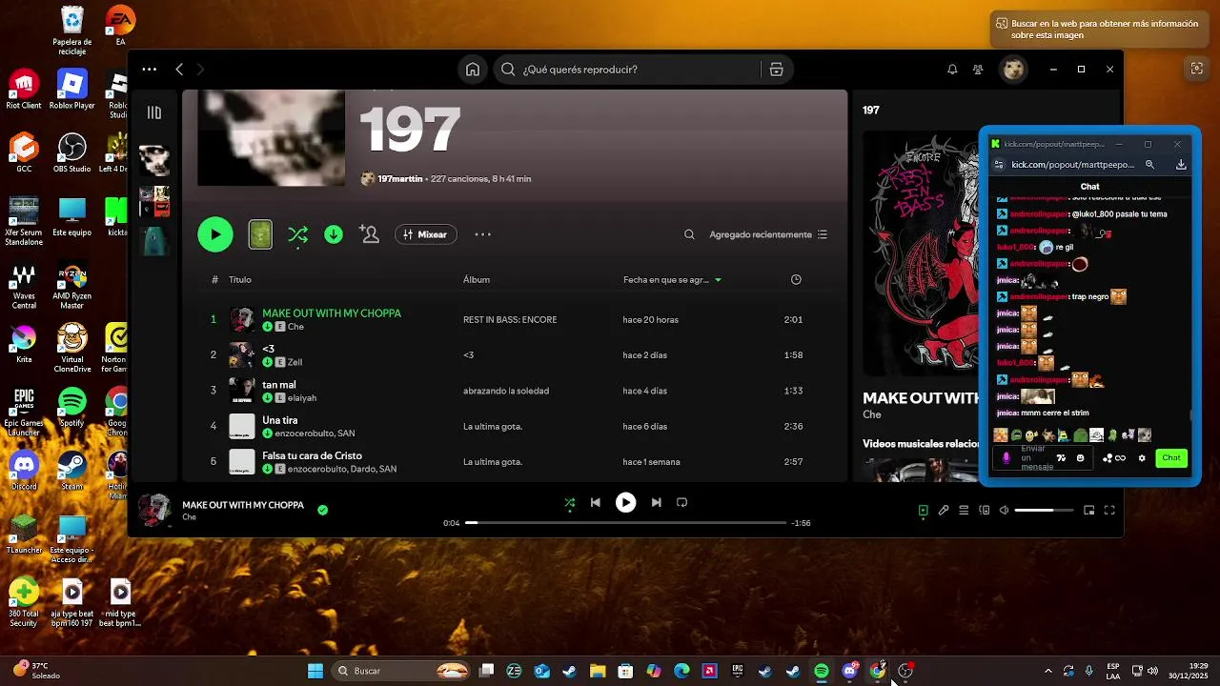This screenshot has height=686, width=1220.
Task: Open Spotify Home via house icon
Action: [x=473, y=70]
